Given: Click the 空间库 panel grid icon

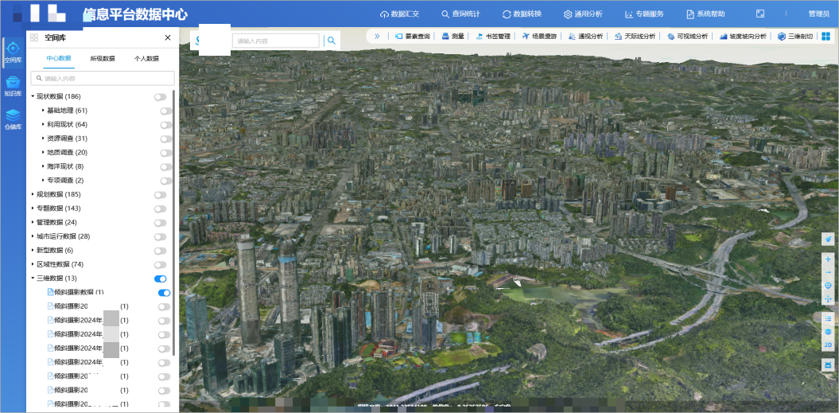Looking at the screenshot, I should point(34,37).
